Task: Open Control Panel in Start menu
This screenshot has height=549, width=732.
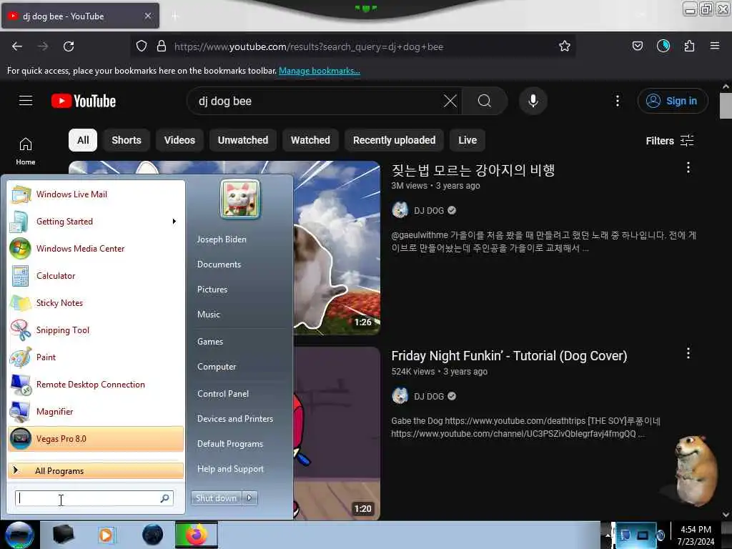Action: point(223,394)
